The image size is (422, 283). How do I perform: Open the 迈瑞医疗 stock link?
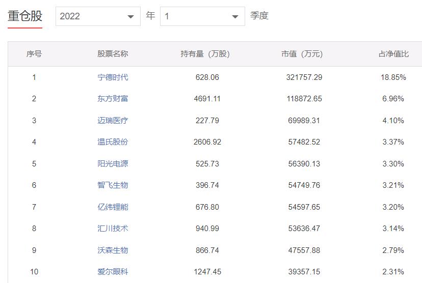113,121
